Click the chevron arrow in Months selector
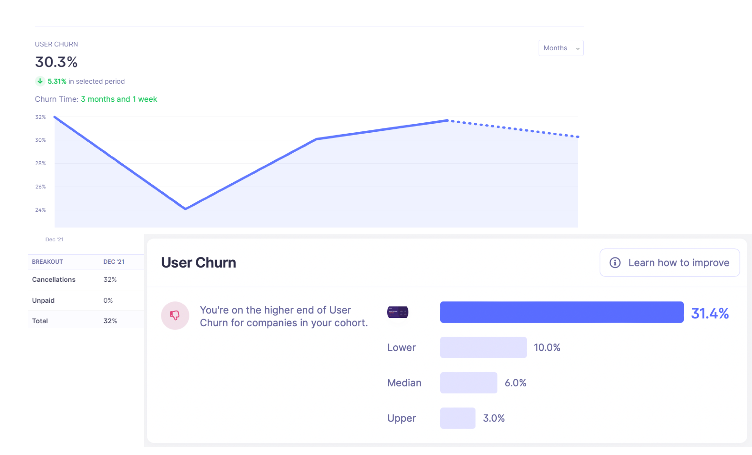This screenshot has width=752, height=455. tap(577, 49)
